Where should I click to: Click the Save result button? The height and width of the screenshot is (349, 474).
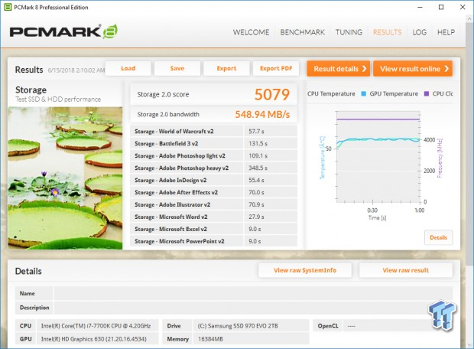[x=177, y=68]
